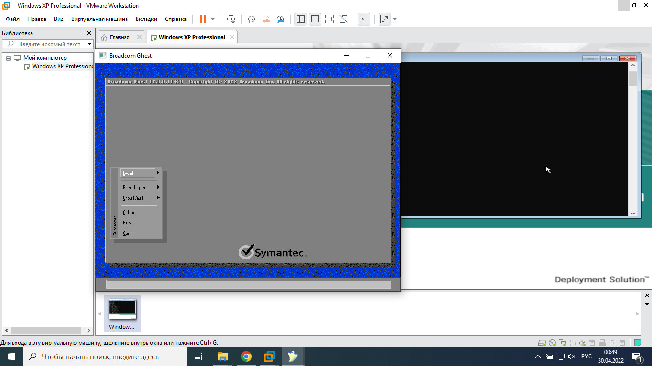Screen dimensions: 652x366
Task: Click the teal message log note icon
Action: 637,343
